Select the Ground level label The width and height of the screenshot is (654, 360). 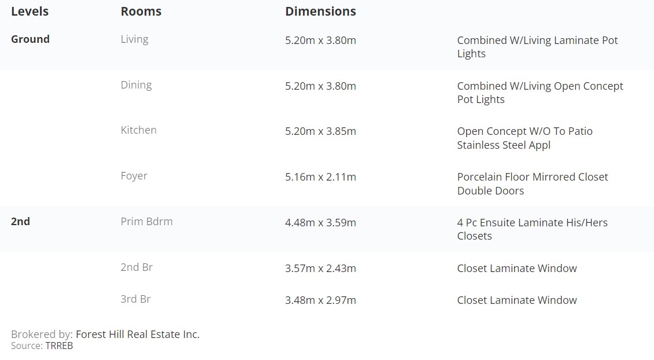point(30,39)
